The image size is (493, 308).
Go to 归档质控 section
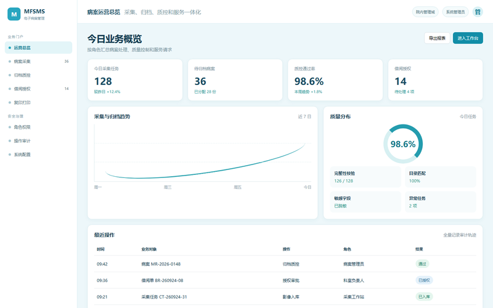tap(38, 75)
